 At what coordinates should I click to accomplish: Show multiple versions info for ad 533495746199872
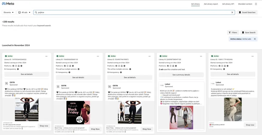click(130, 69)
